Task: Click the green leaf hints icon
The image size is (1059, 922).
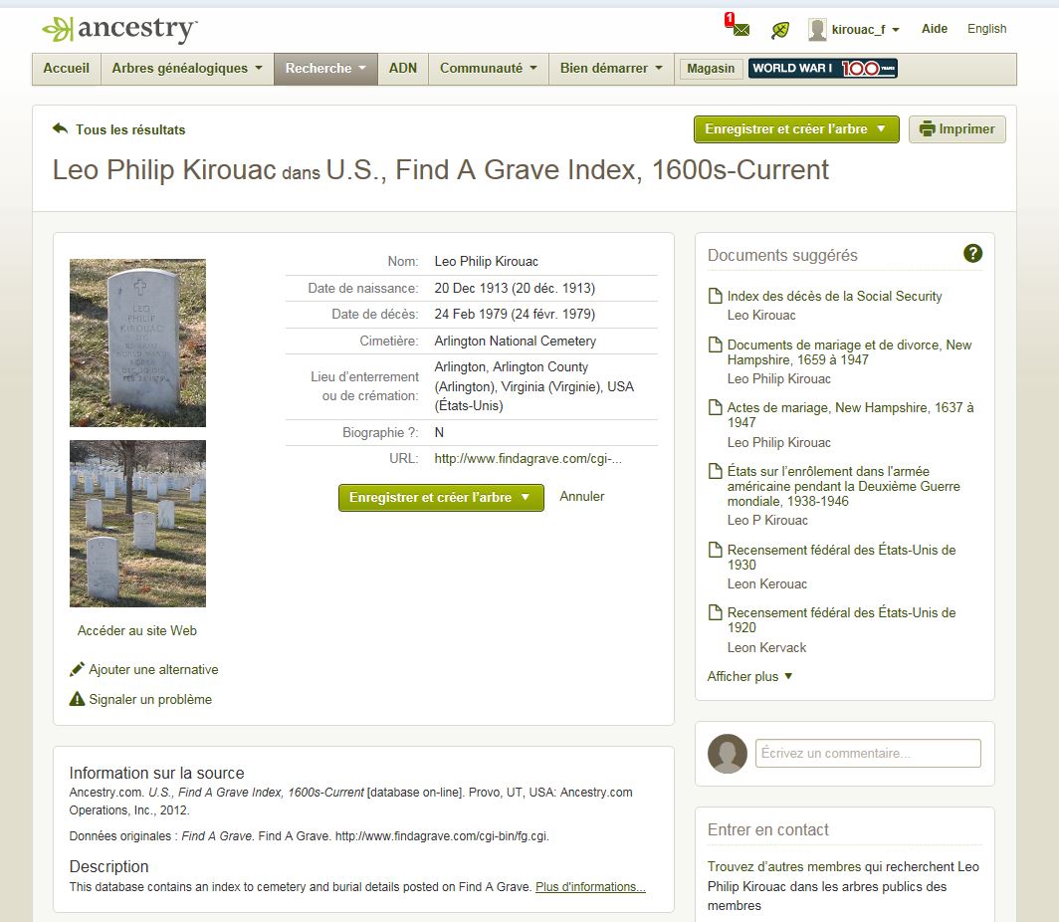Action: pos(780,30)
